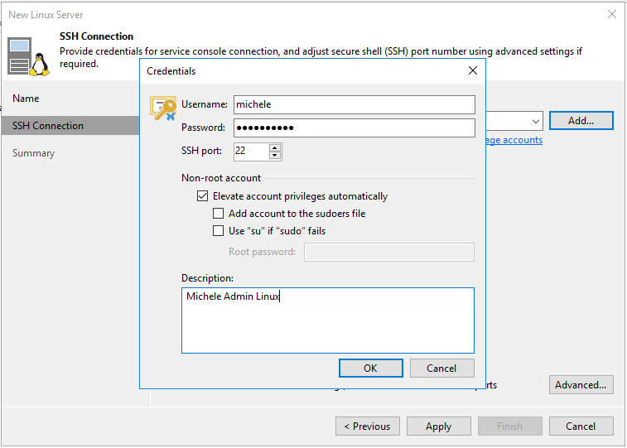Decrease SSH port with down arrow
The image size is (627, 448).
(x=275, y=156)
